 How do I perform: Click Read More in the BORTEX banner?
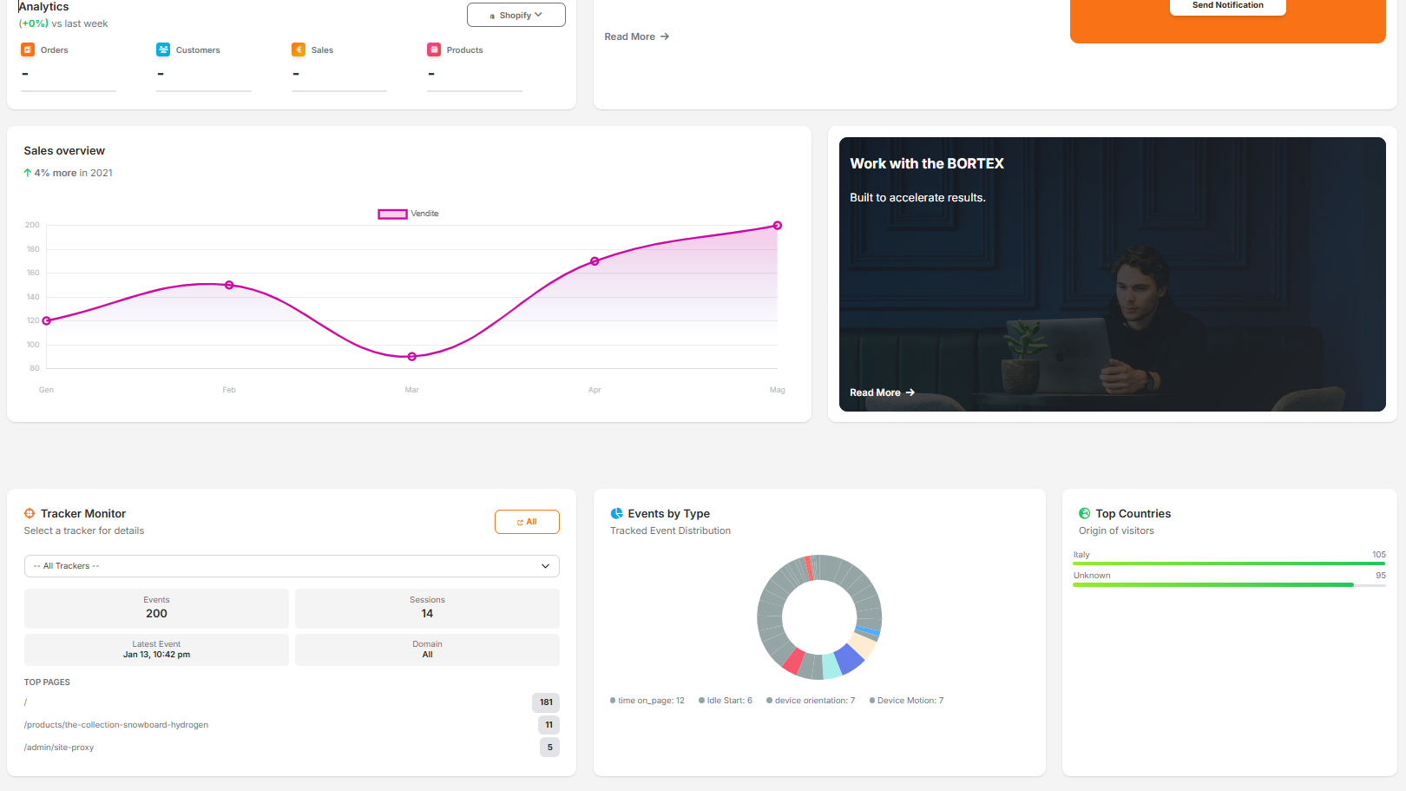pyautogui.click(x=882, y=392)
